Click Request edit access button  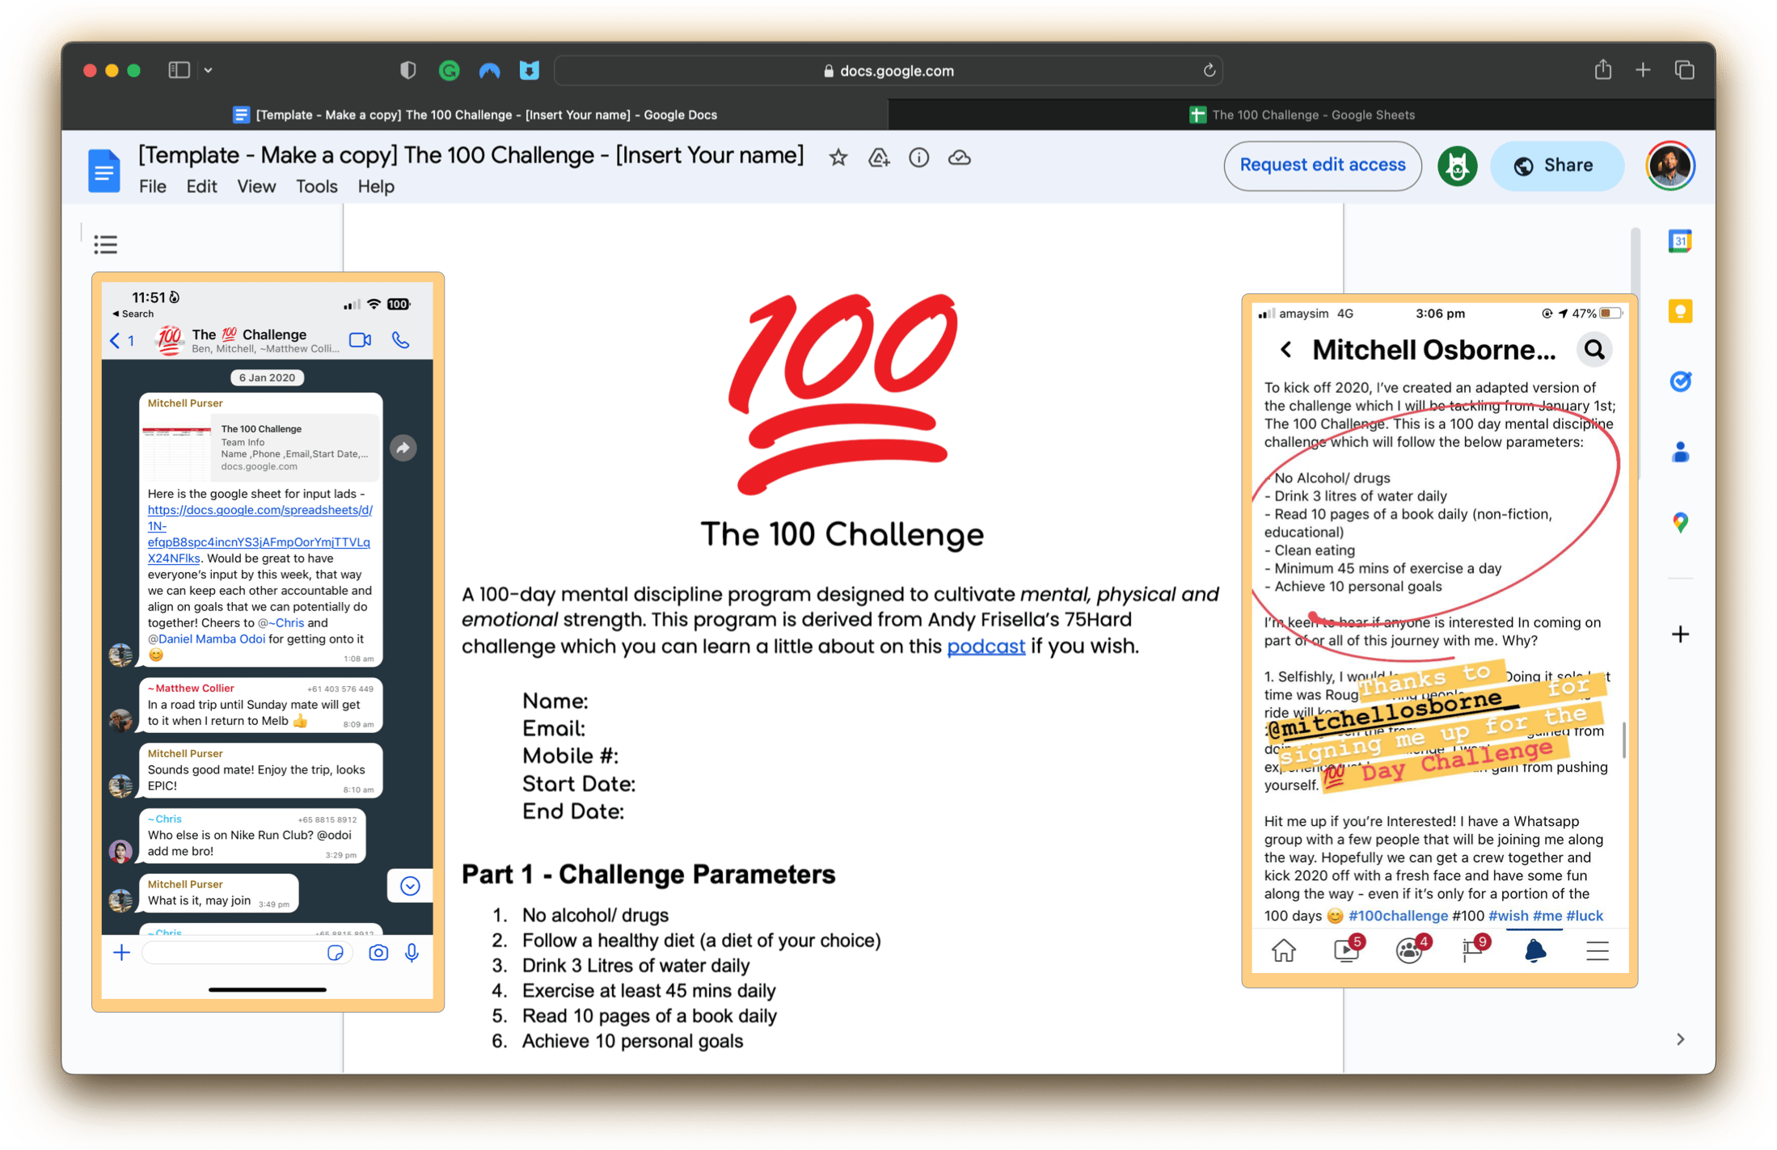tap(1322, 166)
